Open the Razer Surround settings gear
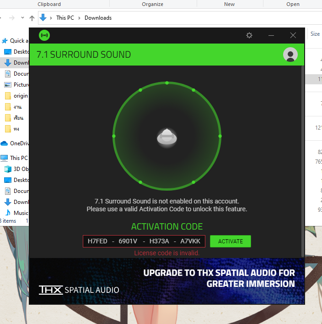Image resolution: width=322 pixels, height=324 pixels. [249, 35]
